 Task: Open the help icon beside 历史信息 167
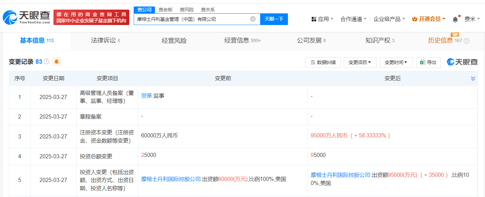click(466, 41)
